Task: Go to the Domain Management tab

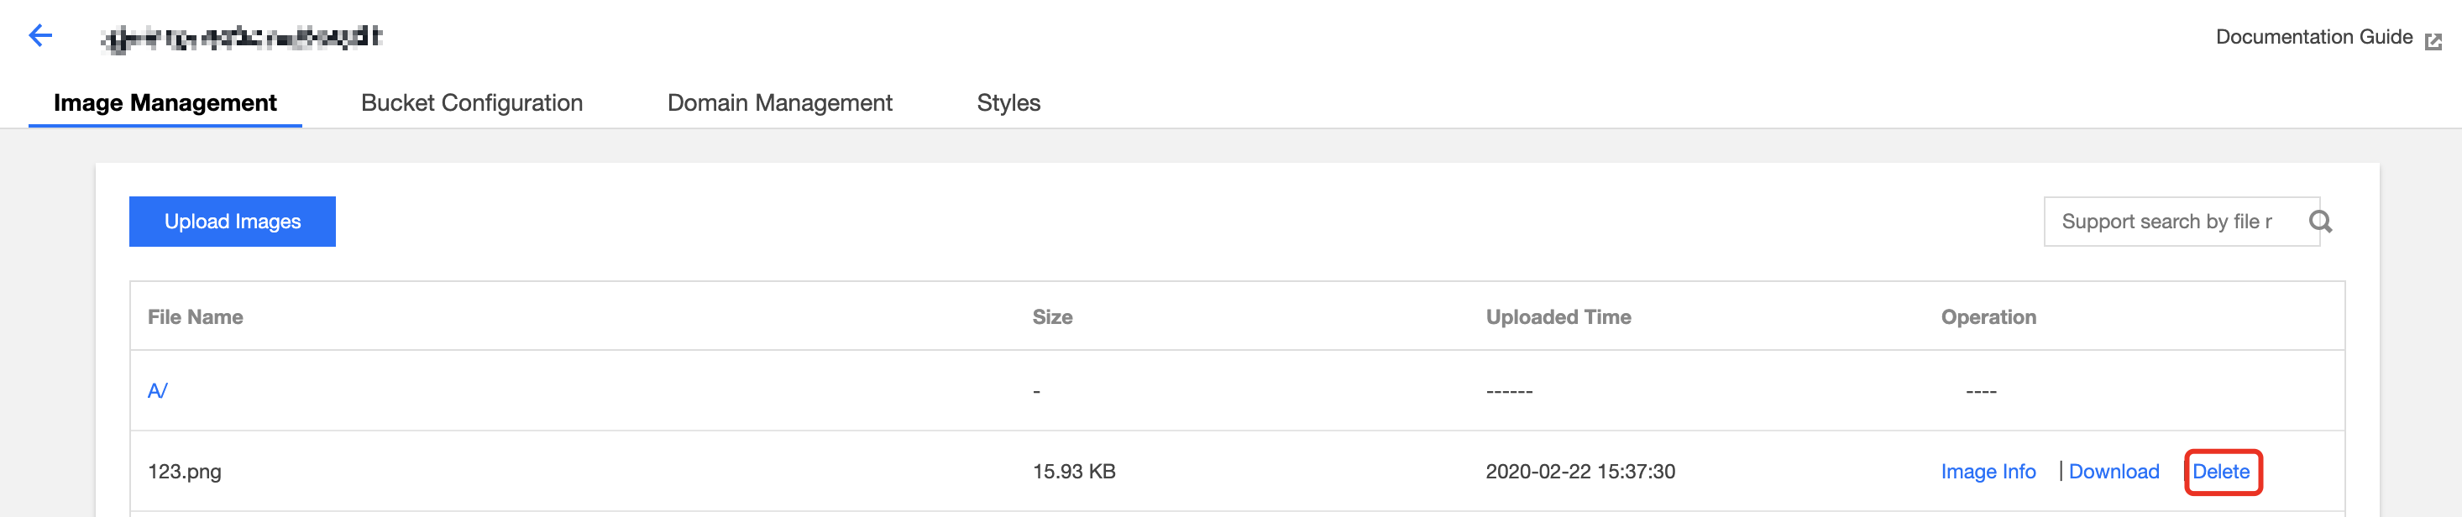Action: point(779,103)
